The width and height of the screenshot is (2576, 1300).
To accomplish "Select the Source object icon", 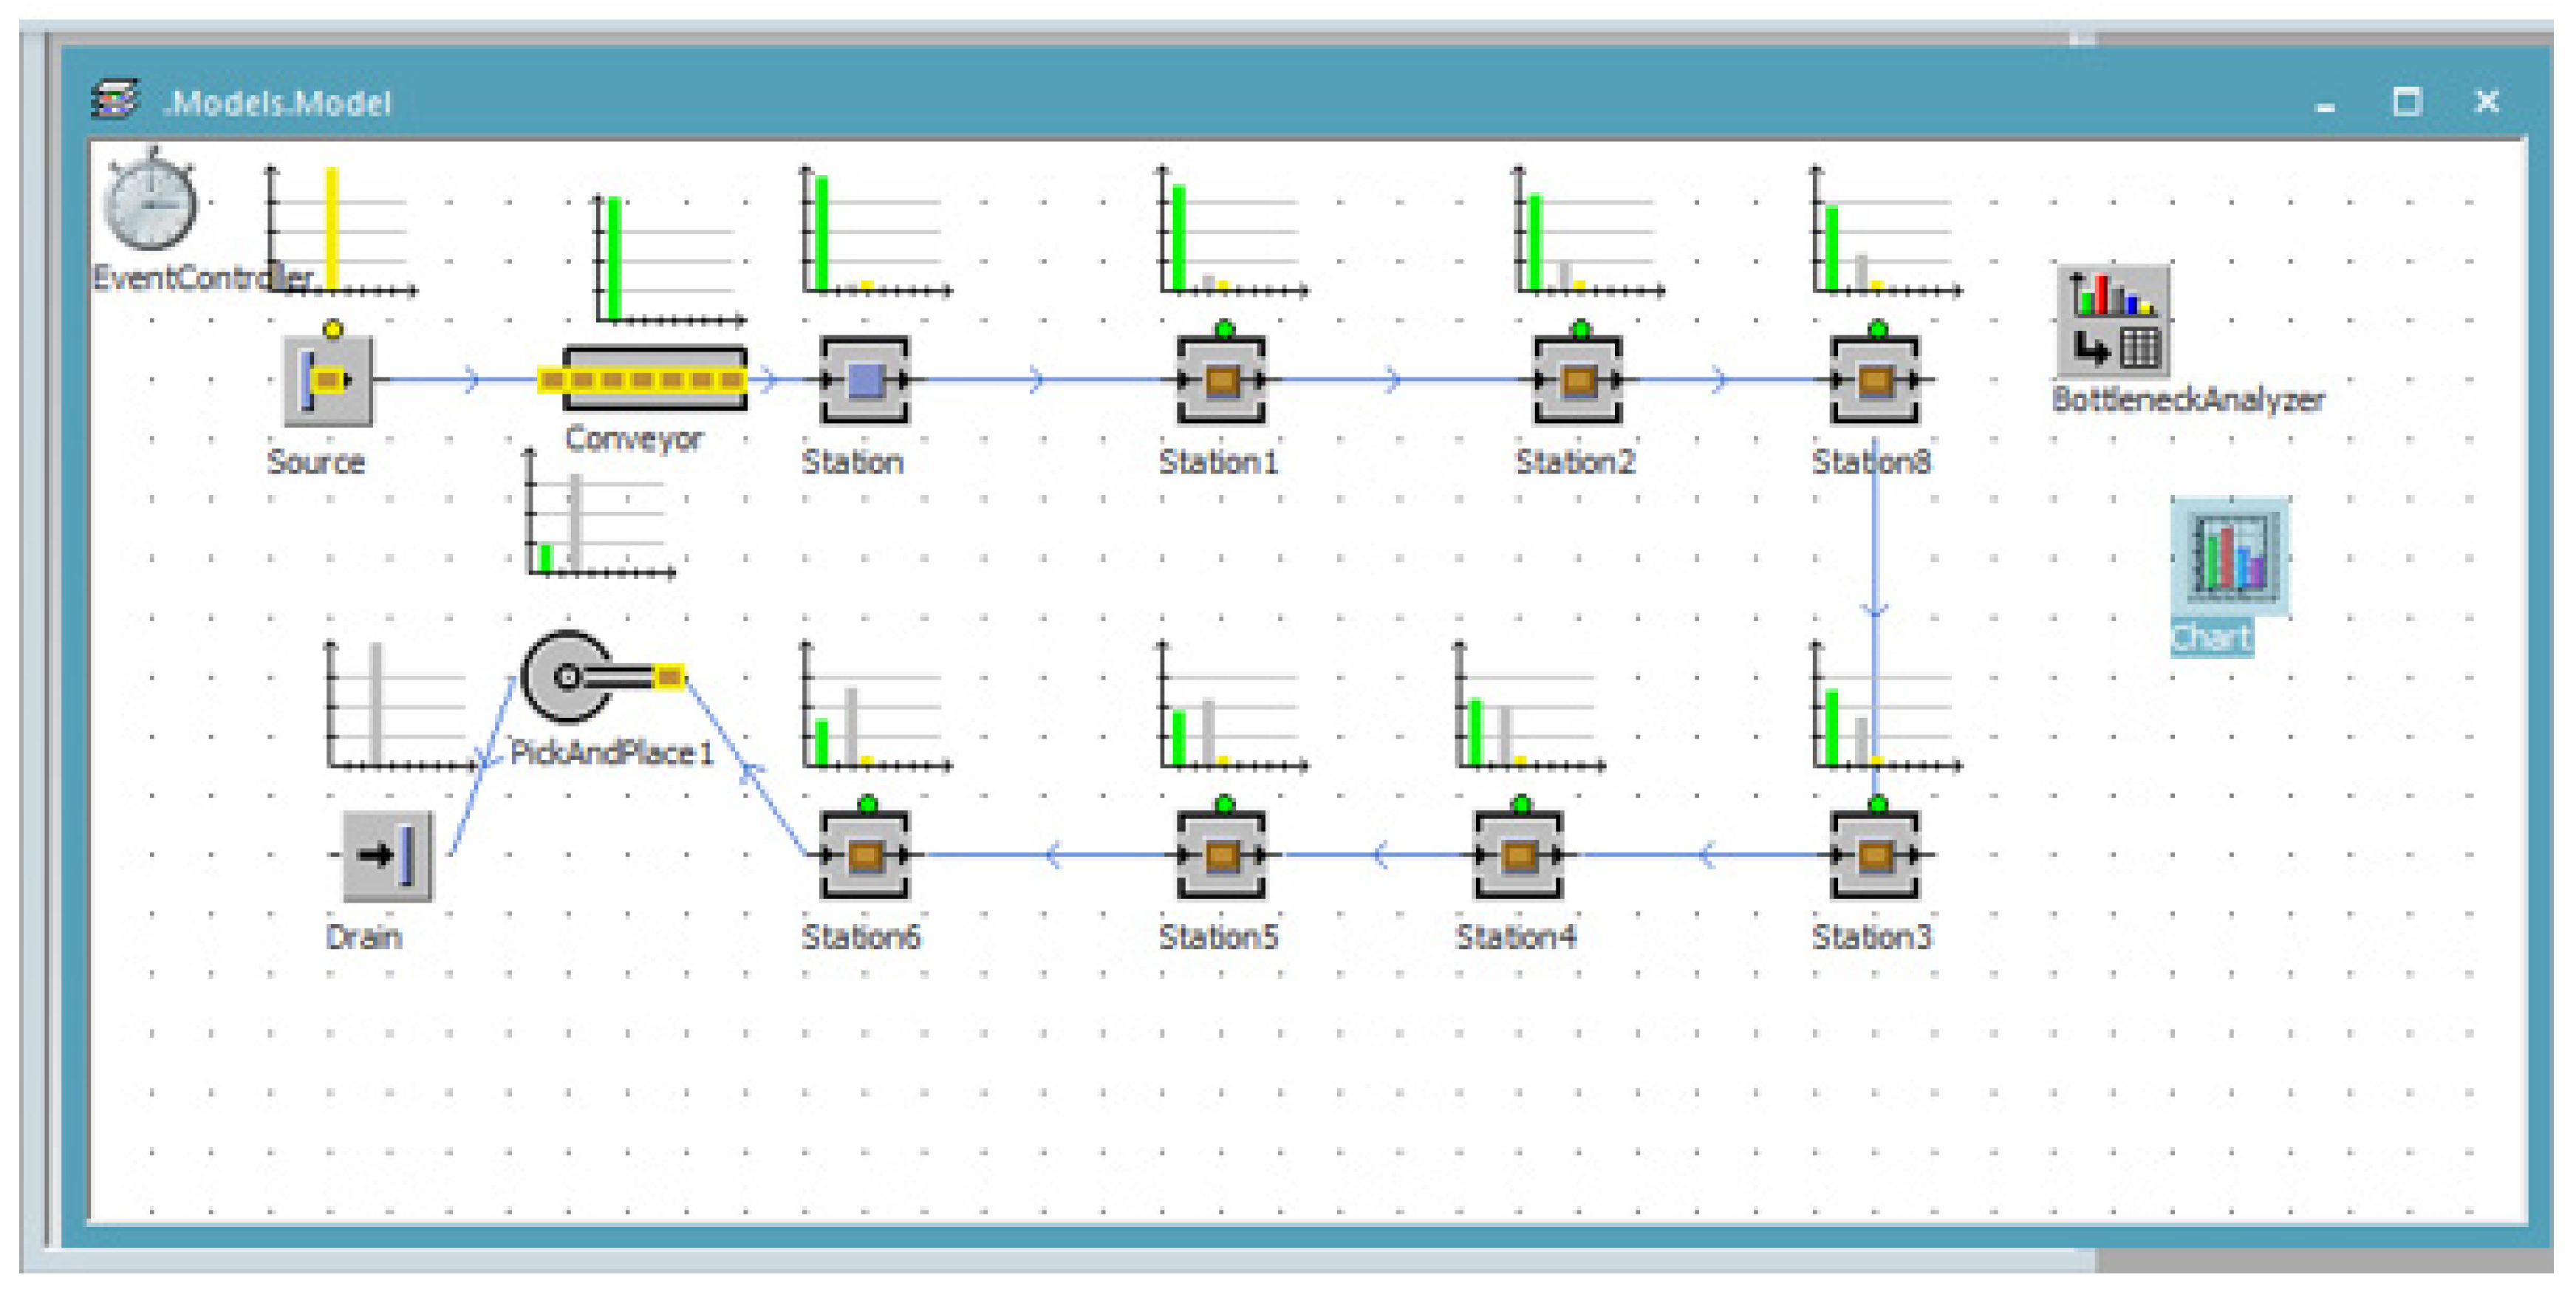I will click(x=328, y=380).
